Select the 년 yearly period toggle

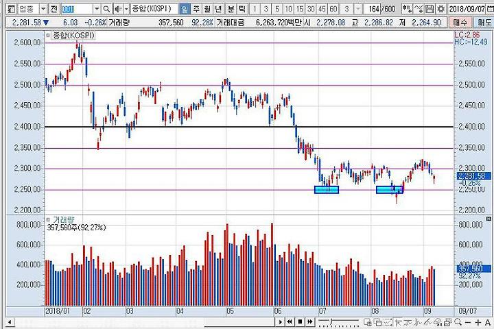[x=218, y=9]
